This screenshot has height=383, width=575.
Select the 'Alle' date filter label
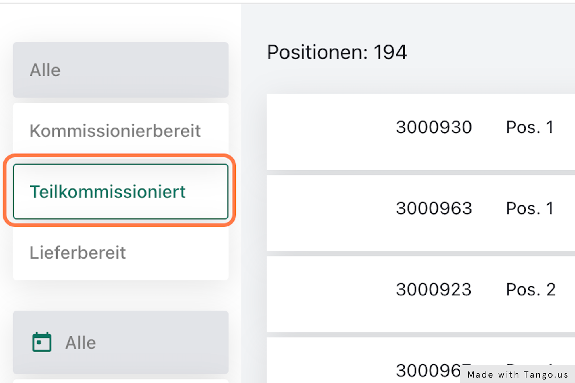coord(80,342)
